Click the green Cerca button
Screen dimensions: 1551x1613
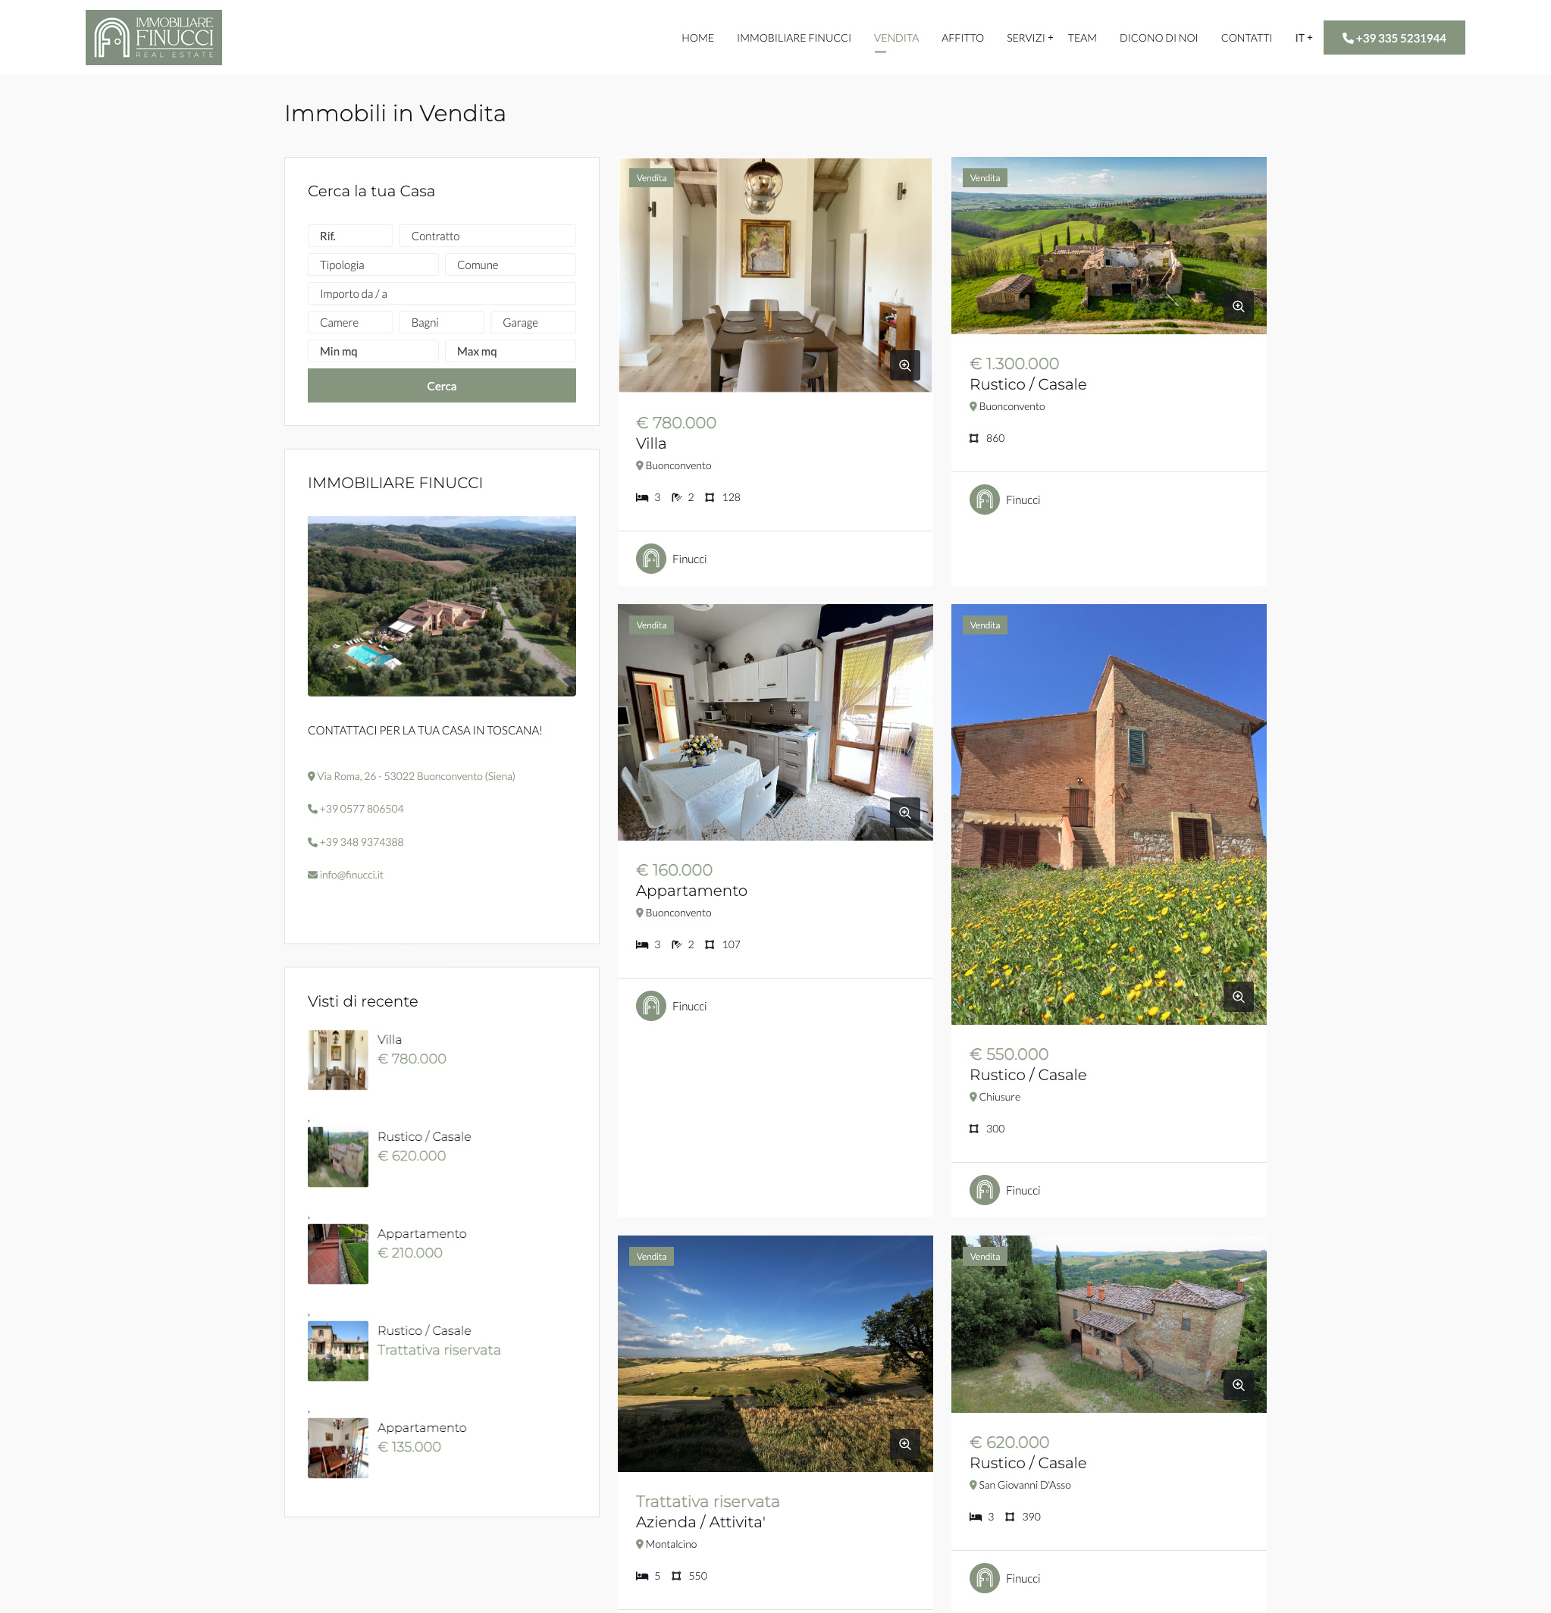(442, 386)
